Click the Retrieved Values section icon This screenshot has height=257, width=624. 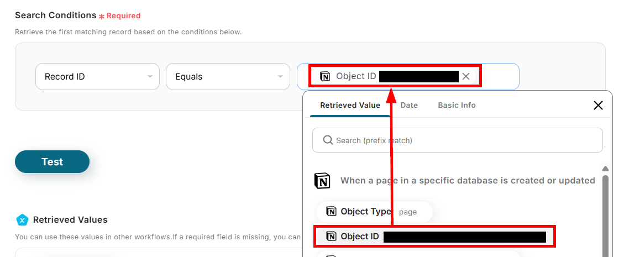[22, 219]
